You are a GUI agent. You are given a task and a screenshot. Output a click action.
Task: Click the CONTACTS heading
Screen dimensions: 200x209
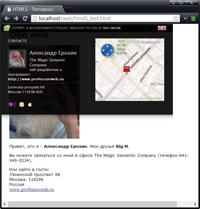click(x=17, y=41)
